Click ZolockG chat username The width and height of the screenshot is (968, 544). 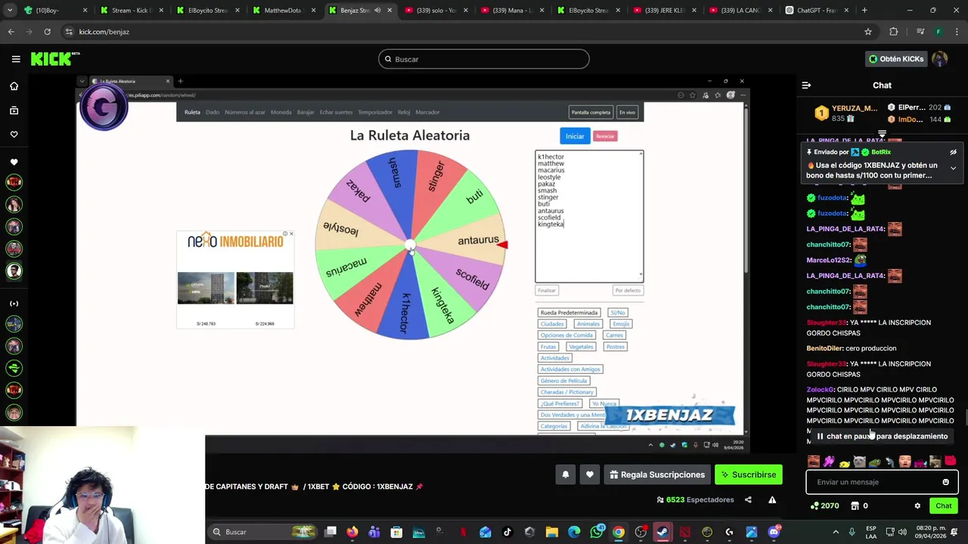click(x=820, y=390)
